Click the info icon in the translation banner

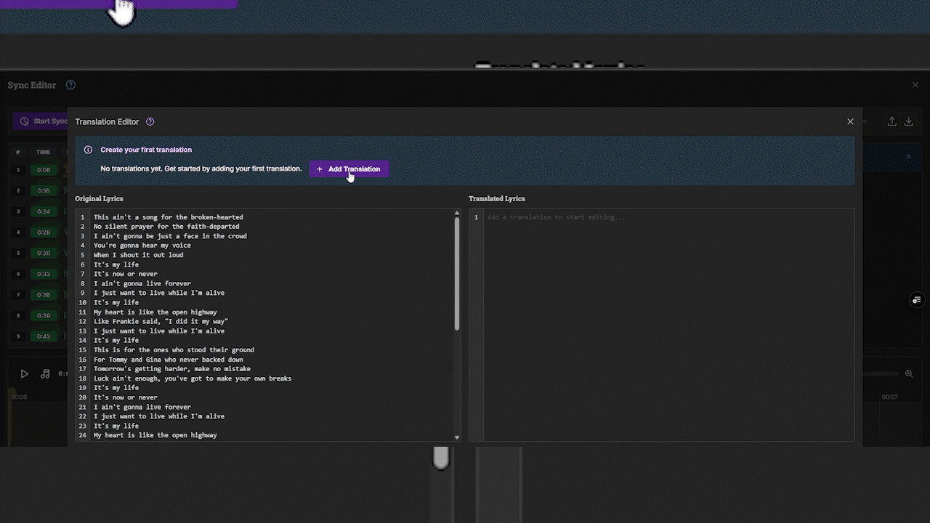(x=88, y=150)
